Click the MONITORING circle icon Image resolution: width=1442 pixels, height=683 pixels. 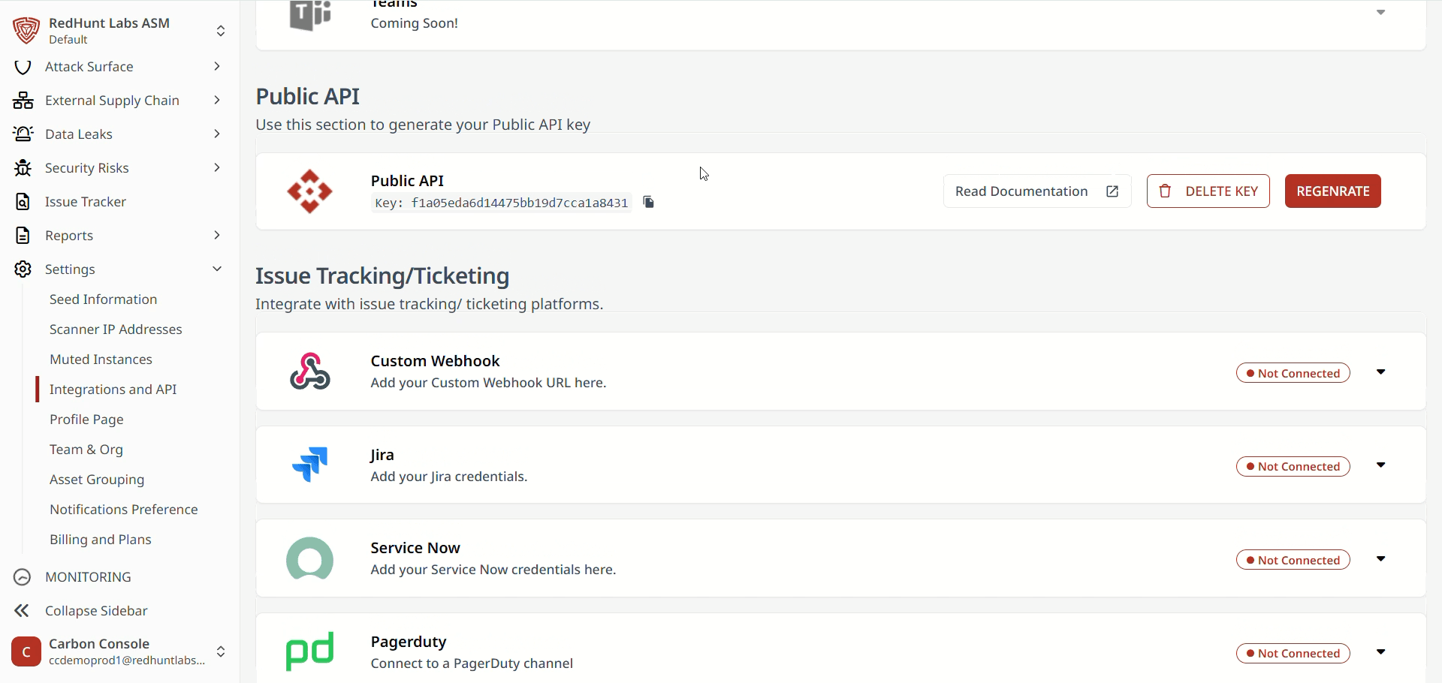23,577
